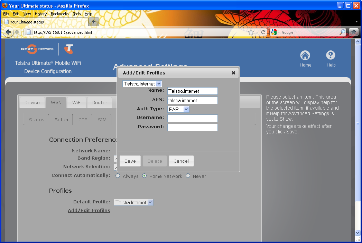This screenshot has width=362, height=243.
Task: Open the File menu
Action: [6, 14]
